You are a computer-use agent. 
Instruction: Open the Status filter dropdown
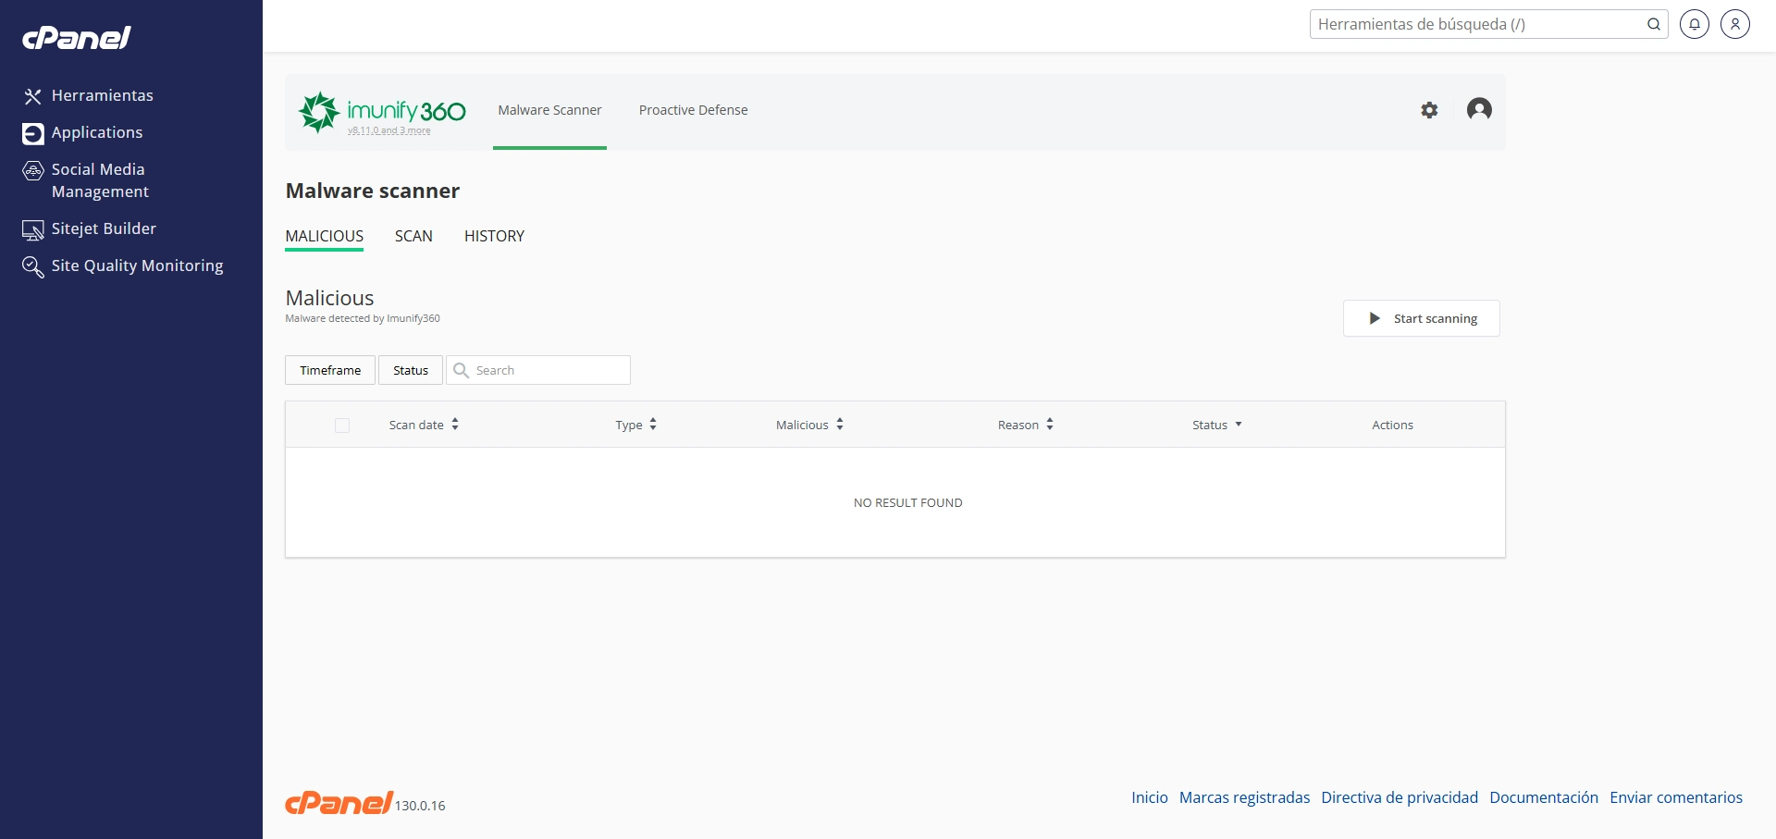[x=410, y=370]
